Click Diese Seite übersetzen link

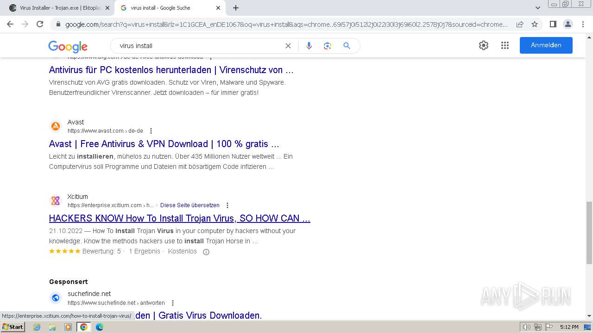190,205
